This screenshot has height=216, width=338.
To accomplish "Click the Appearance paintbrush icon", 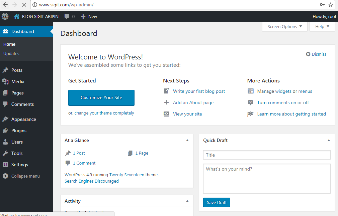I will 5,119.
